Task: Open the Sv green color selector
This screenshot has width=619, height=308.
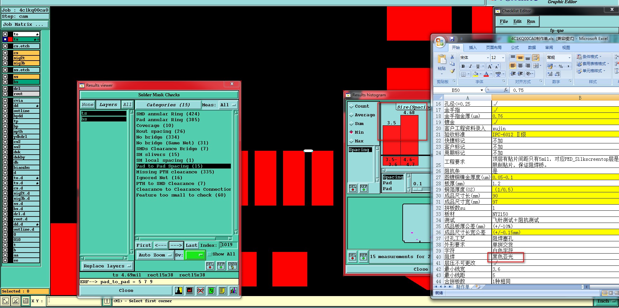Action: [x=195, y=255]
